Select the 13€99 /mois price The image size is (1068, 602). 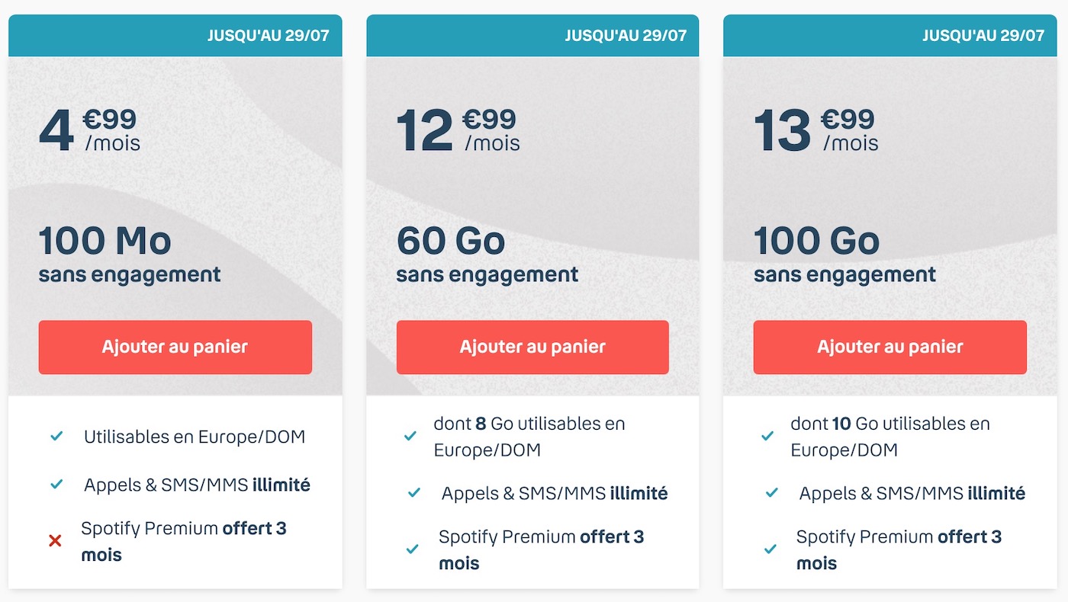pos(816,130)
